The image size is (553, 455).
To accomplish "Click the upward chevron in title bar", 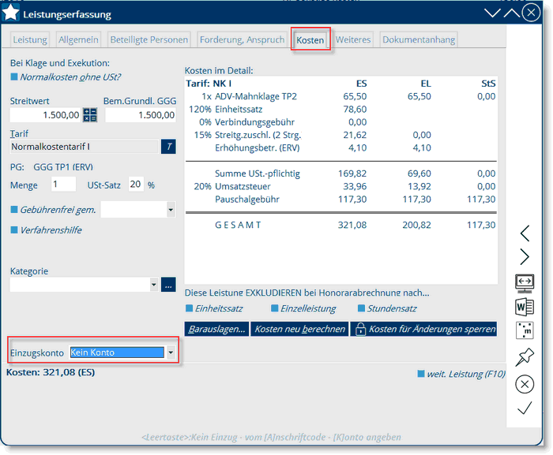I will tap(512, 13).
